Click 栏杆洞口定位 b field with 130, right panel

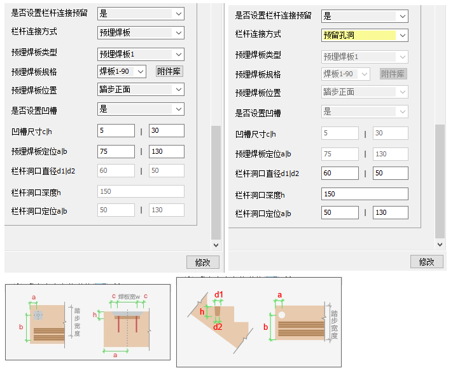(x=390, y=213)
